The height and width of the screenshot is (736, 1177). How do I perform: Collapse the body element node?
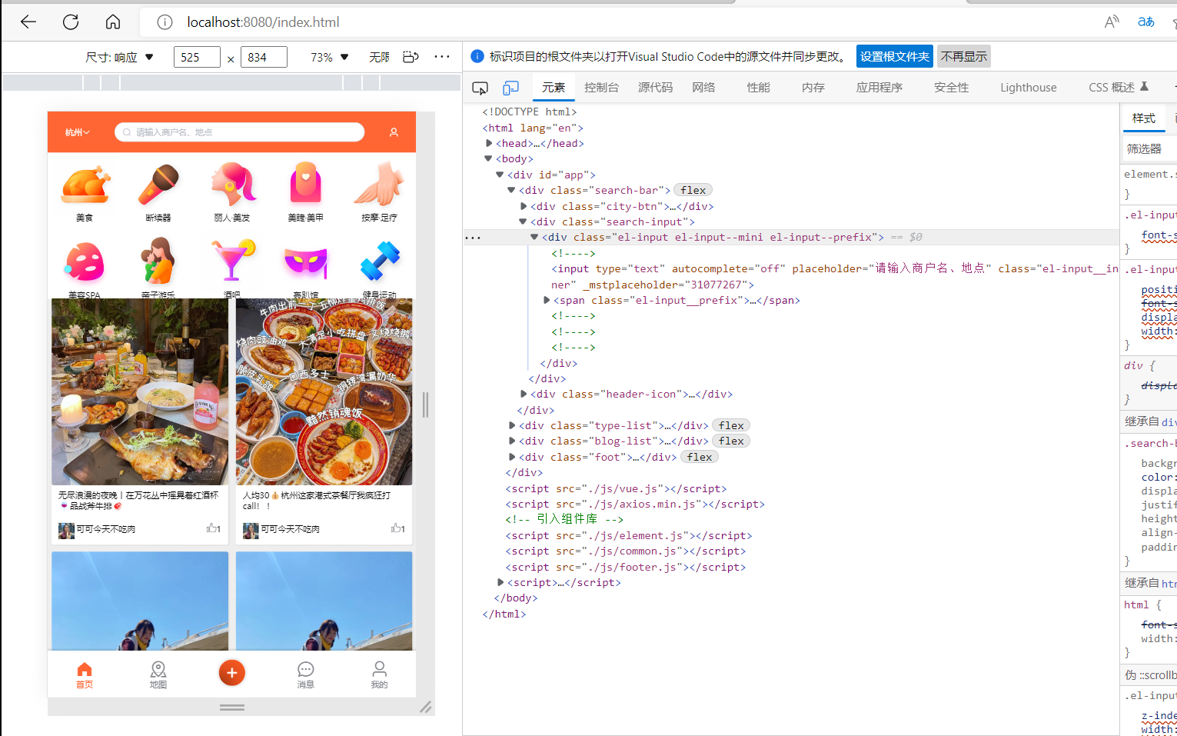(488, 158)
